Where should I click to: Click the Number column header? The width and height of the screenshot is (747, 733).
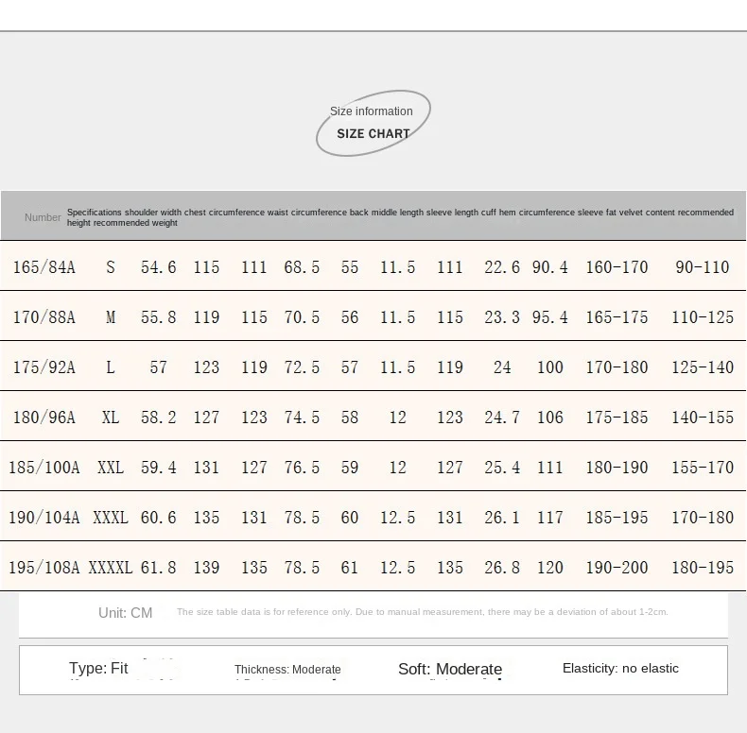[x=43, y=217]
